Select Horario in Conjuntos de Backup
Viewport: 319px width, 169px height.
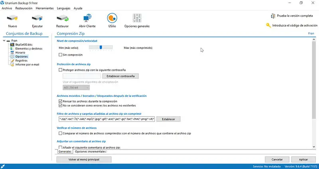click(20, 52)
